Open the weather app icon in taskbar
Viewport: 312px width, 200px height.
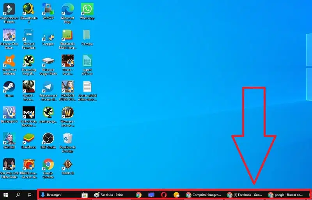(176, 195)
